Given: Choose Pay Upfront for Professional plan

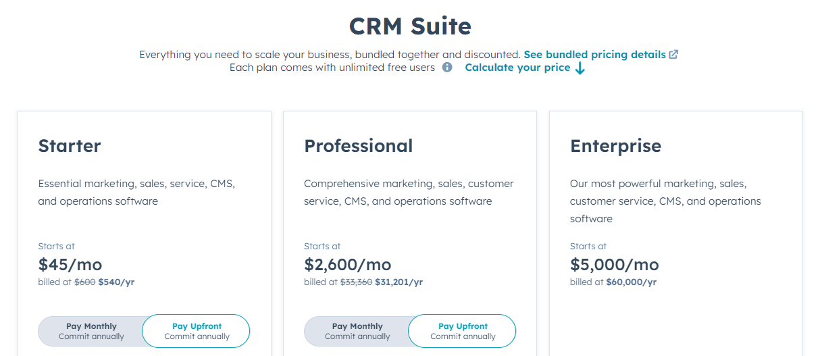Looking at the screenshot, I should [463, 331].
